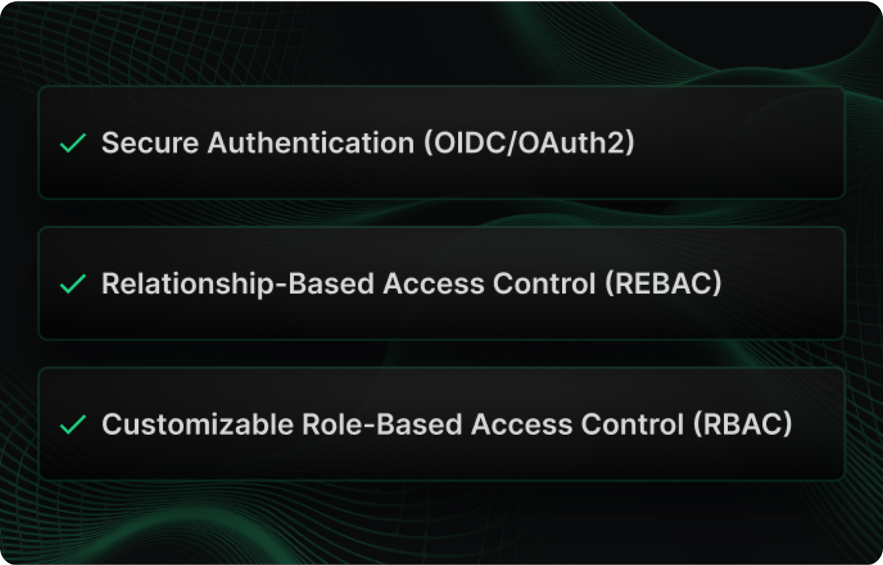
Task: Select the "(RBAC)" abbreviation
Action: tap(743, 424)
